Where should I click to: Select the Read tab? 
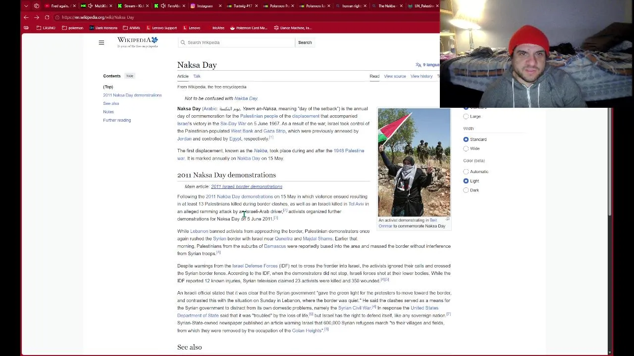[374, 76]
